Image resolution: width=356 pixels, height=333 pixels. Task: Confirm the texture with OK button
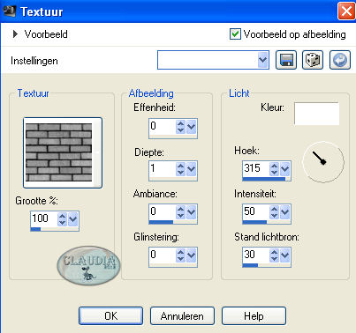[111, 316]
